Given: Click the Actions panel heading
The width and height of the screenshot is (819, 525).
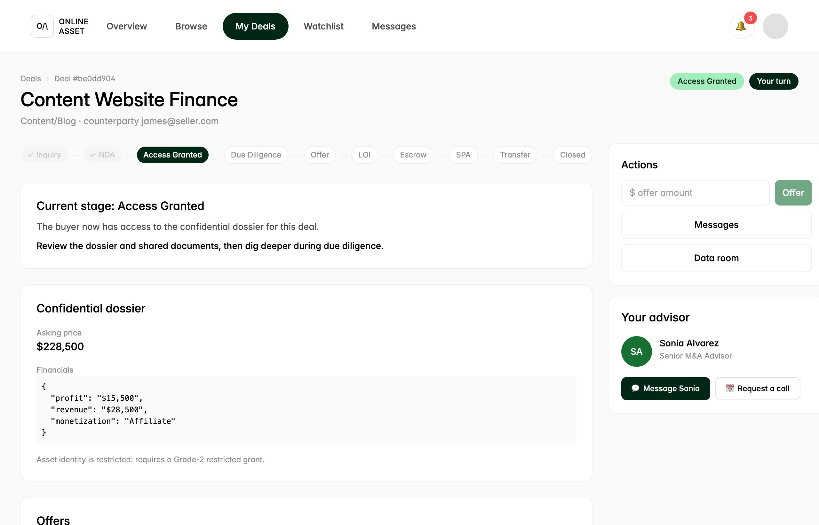Looking at the screenshot, I should (x=639, y=165).
